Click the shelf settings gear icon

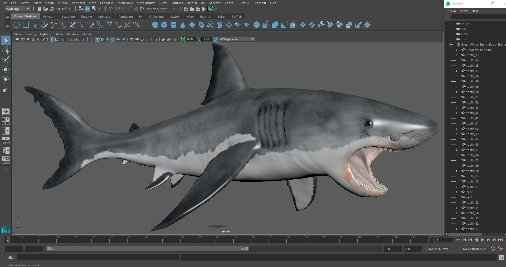click(x=7, y=26)
